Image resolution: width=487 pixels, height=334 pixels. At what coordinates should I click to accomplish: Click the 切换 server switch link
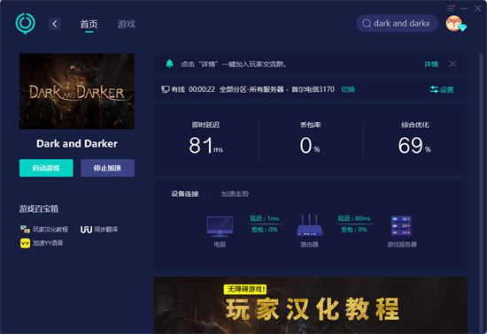348,89
